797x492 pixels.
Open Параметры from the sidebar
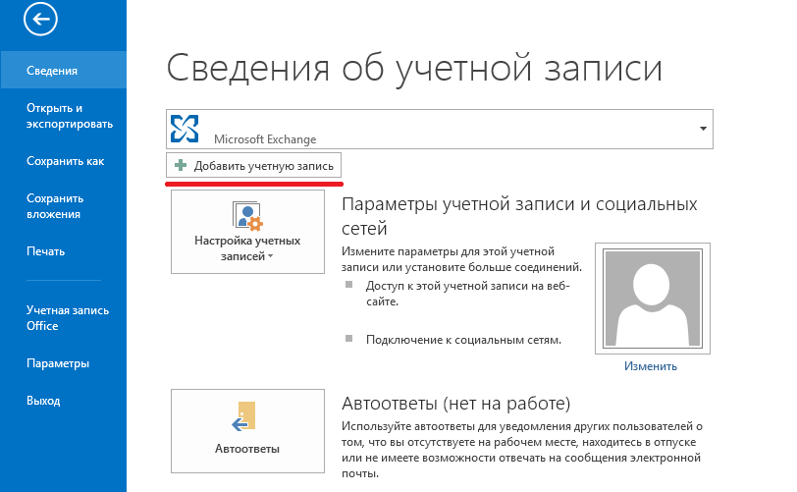(x=58, y=363)
